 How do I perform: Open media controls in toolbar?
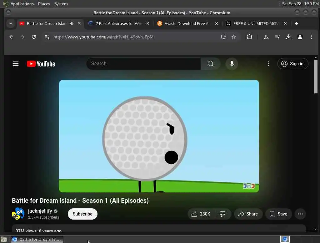pos(277,37)
